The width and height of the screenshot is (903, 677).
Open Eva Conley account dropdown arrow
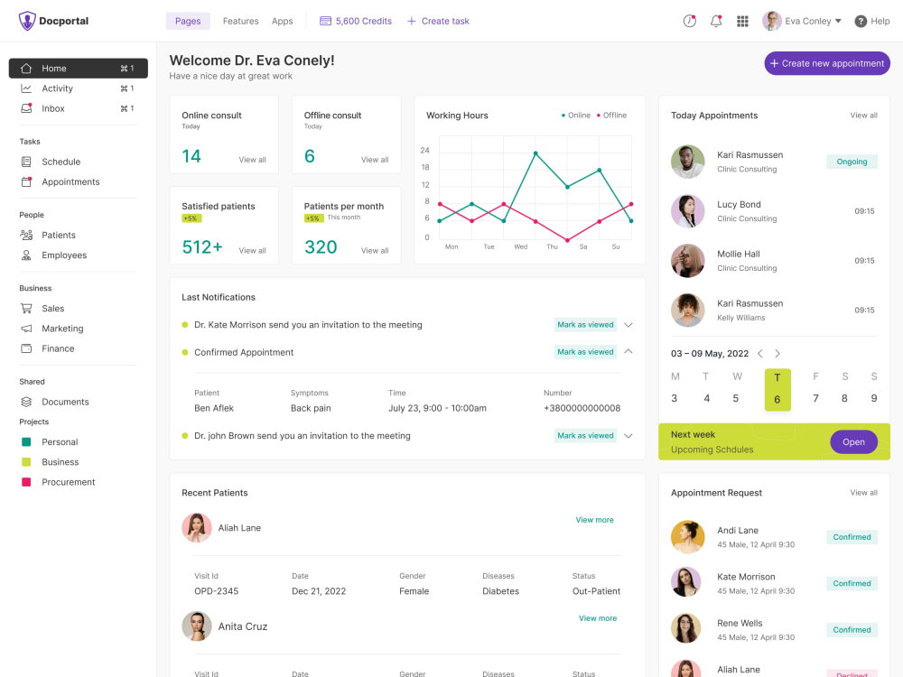838,22
